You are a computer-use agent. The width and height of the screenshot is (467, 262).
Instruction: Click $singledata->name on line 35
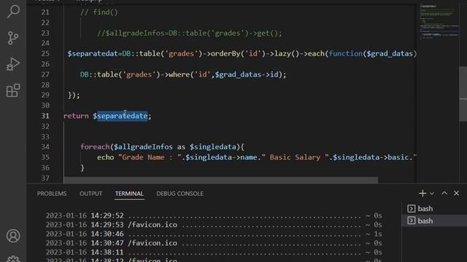click(x=221, y=157)
